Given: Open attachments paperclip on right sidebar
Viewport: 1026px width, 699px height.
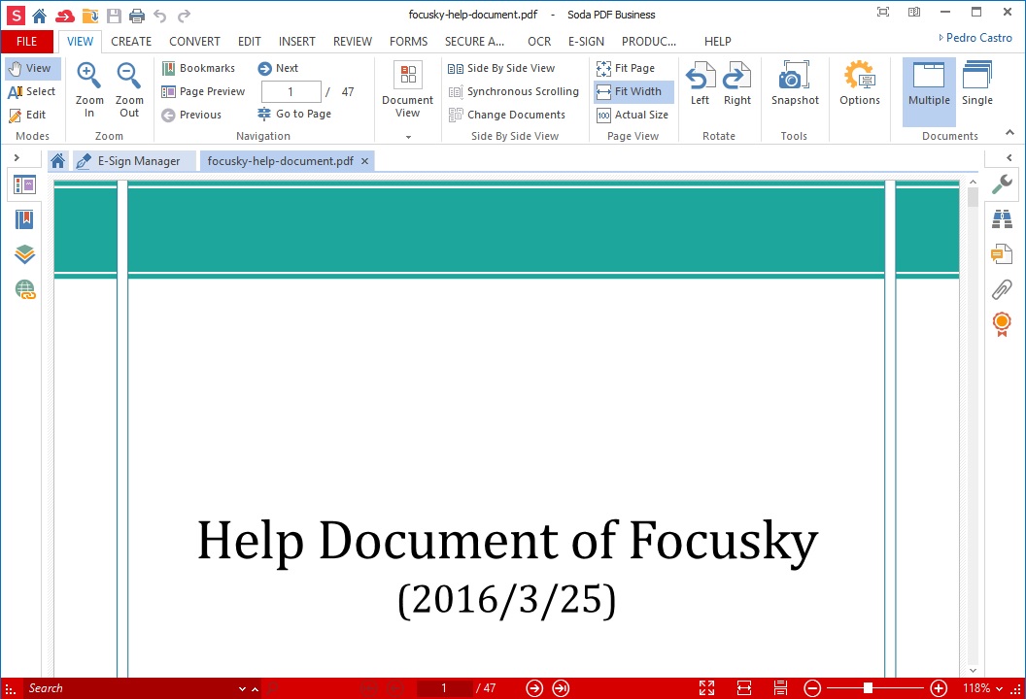Looking at the screenshot, I should 1002,289.
